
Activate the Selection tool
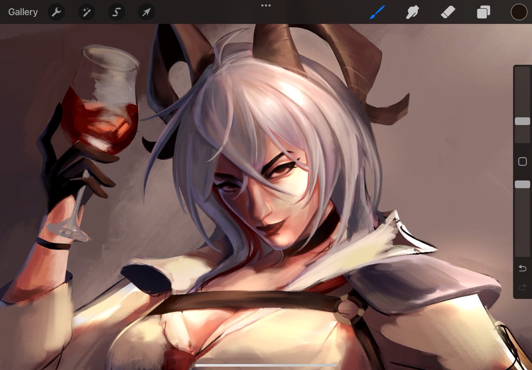click(116, 12)
